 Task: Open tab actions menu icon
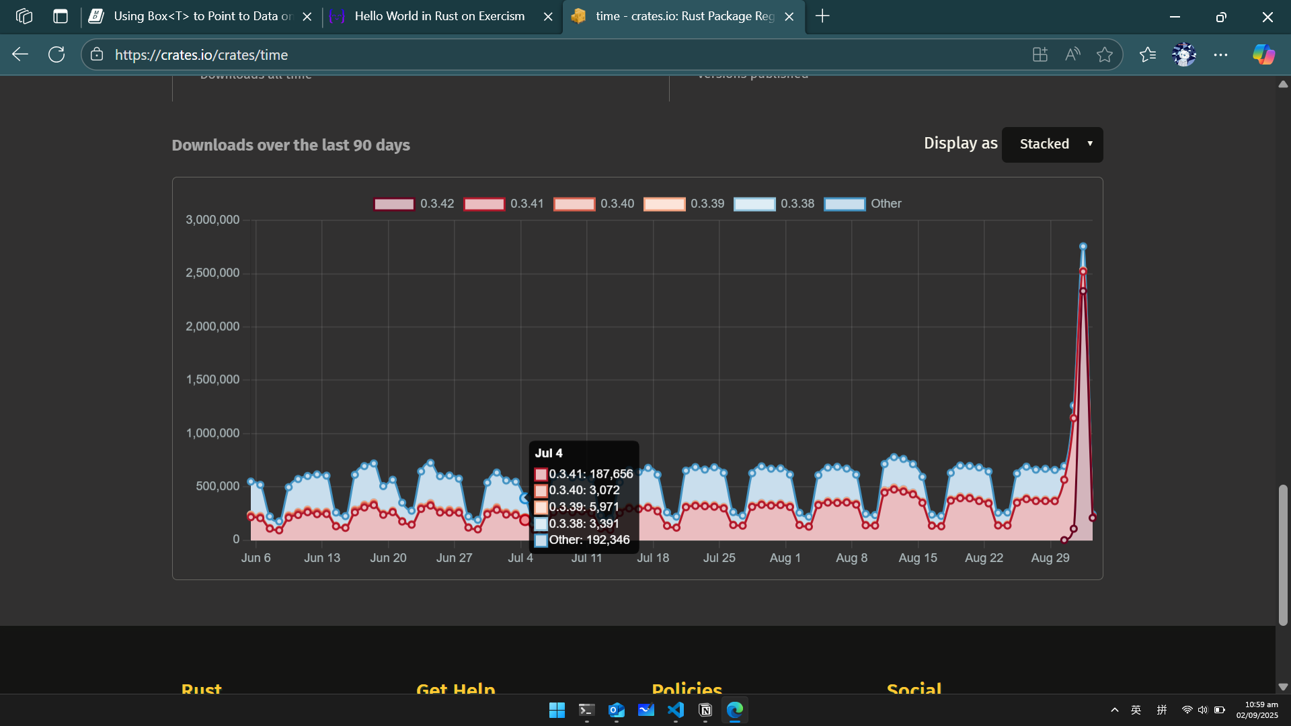coord(61,16)
